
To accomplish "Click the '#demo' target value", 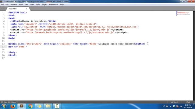I will point(93,44).
